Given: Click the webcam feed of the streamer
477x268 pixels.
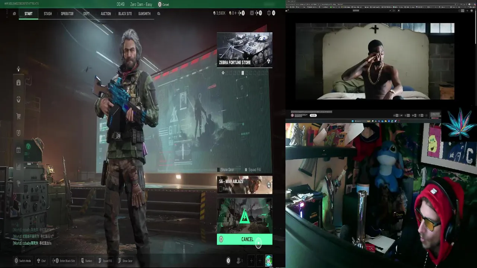Looking at the screenshot, I should coord(381,195).
